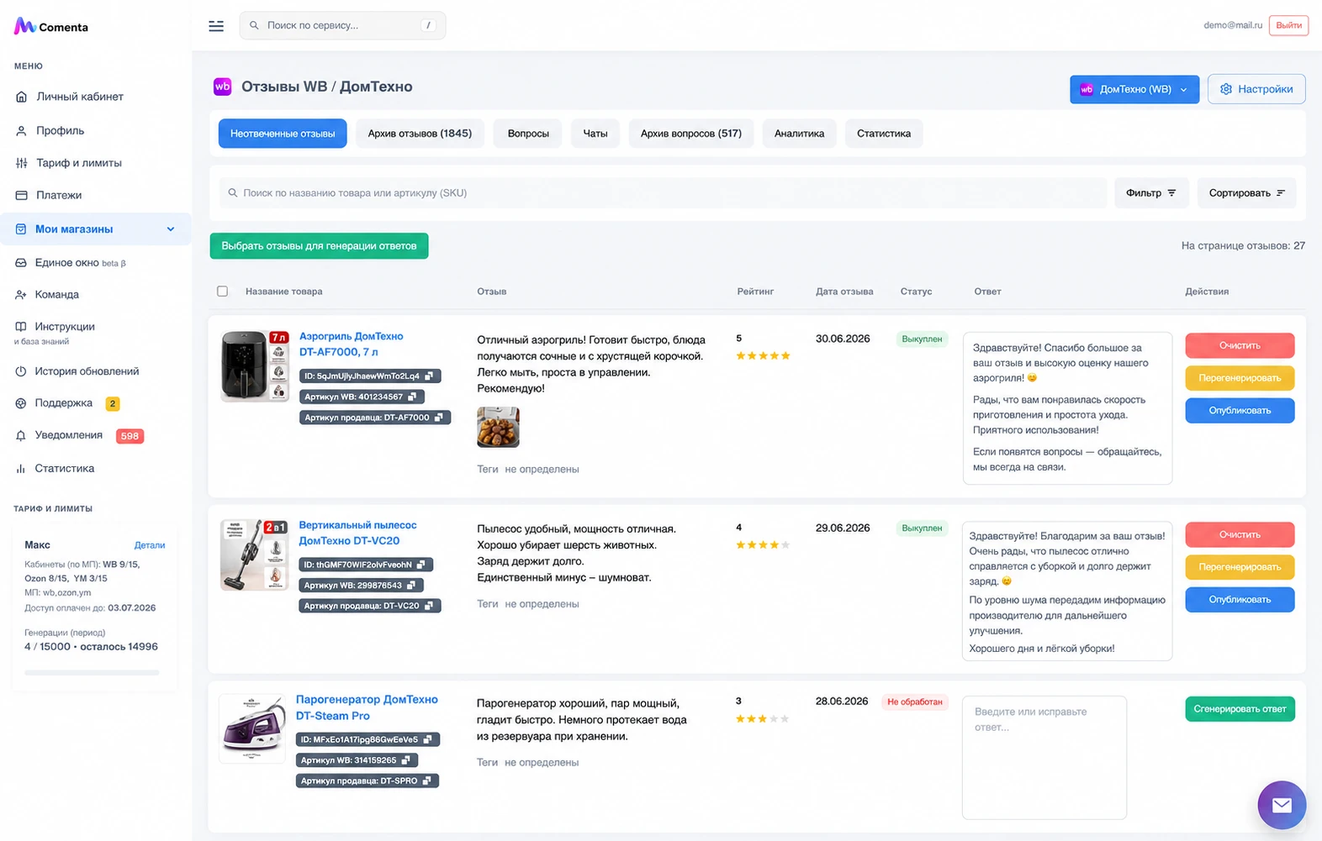Click the Настройки button

click(x=1256, y=89)
